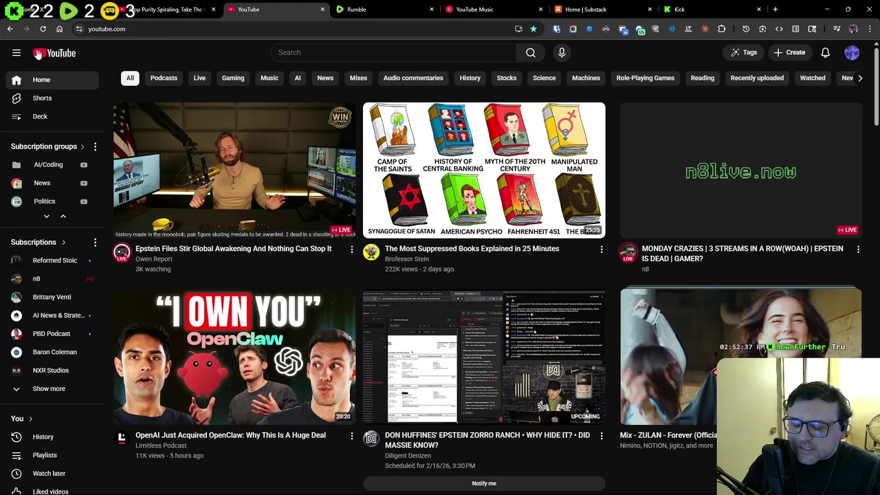Select the Recently uploaded chip

tap(757, 78)
